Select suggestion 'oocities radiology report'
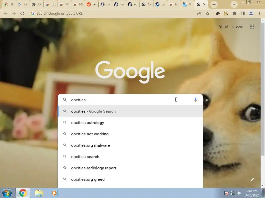 pyautogui.click(x=130, y=168)
